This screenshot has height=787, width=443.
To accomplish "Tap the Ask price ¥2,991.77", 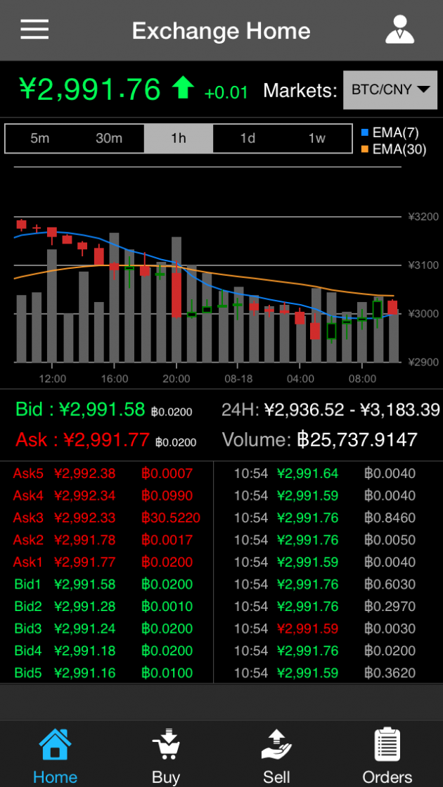I will click(x=105, y=440).
